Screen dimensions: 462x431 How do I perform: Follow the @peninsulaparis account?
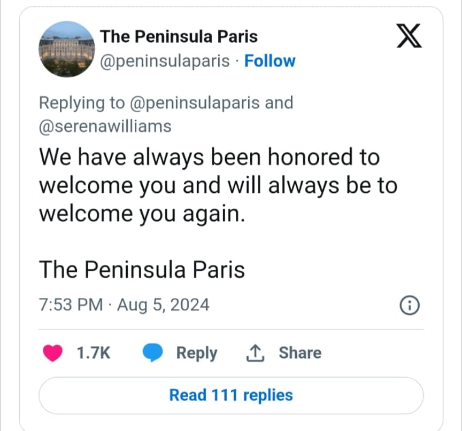(269, 61)
